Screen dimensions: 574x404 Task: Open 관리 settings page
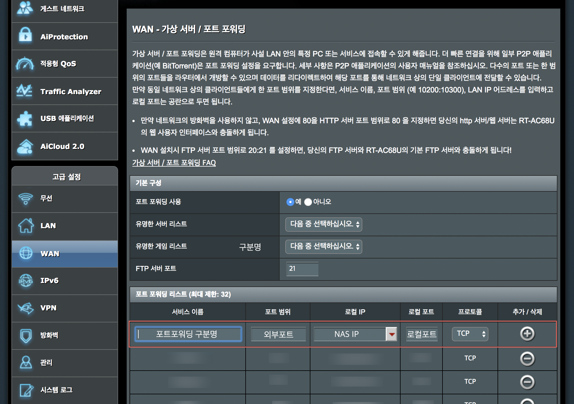click(x=65, y=363)
